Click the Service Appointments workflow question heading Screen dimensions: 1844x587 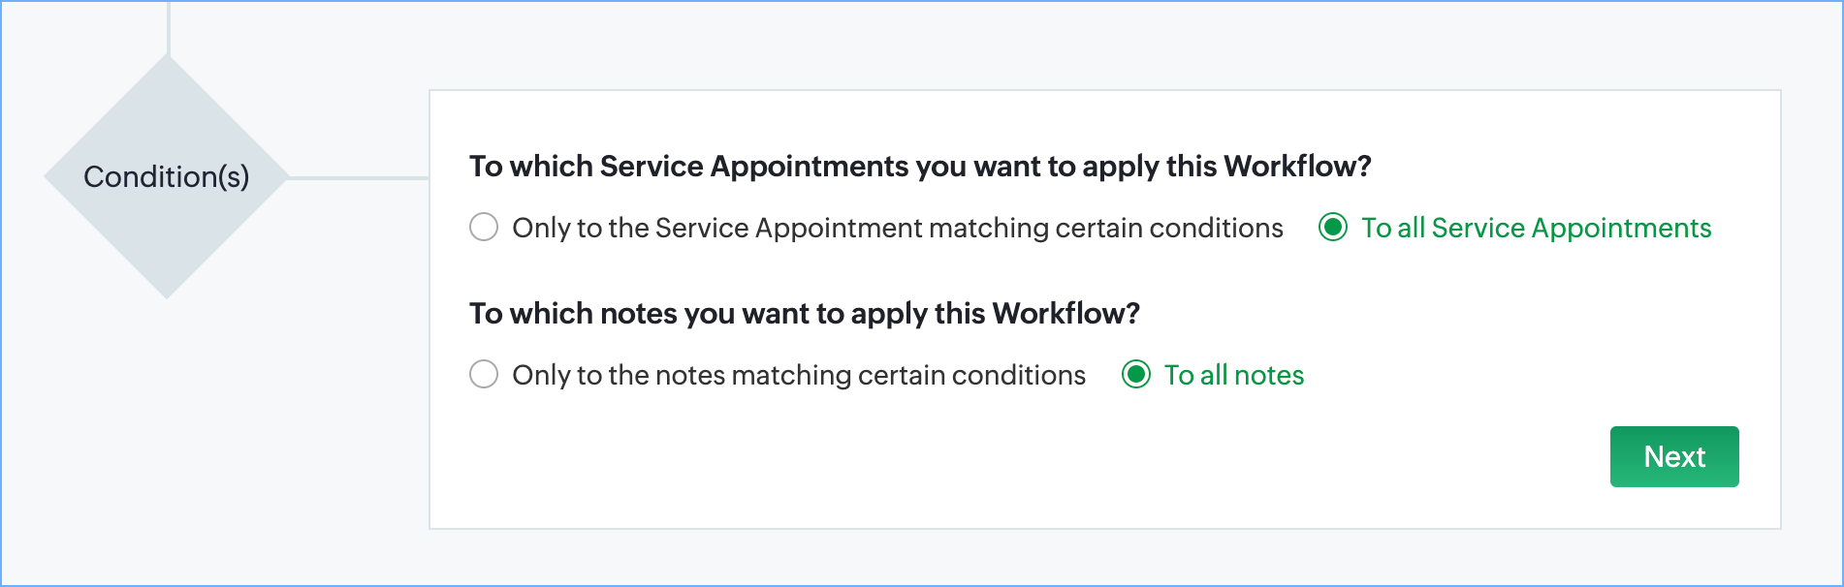coord(919,167)
